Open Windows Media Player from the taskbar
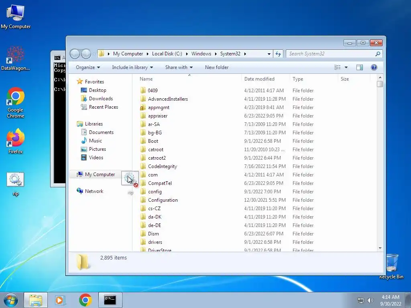Screen dimensions: 411x308 tap(60, 300)
